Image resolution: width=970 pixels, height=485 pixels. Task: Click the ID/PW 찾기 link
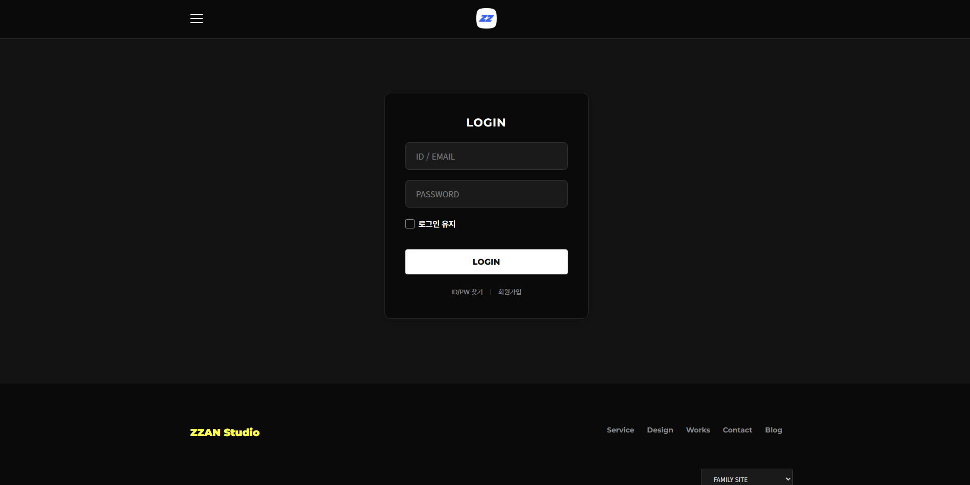click(467, 292)
